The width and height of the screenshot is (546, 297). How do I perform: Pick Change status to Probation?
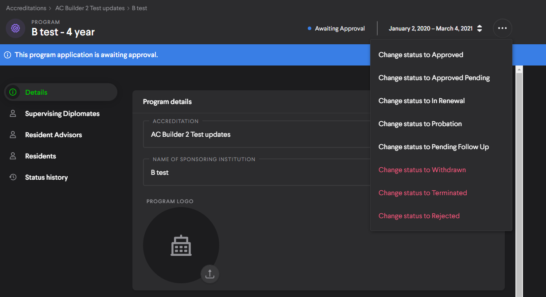tap(420, 124)
